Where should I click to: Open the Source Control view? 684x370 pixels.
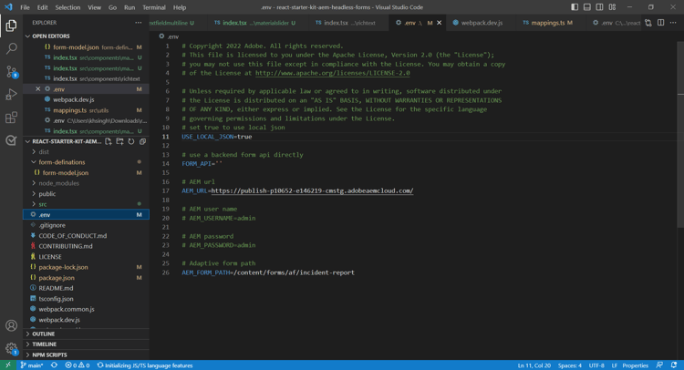(x=11, y=72)
